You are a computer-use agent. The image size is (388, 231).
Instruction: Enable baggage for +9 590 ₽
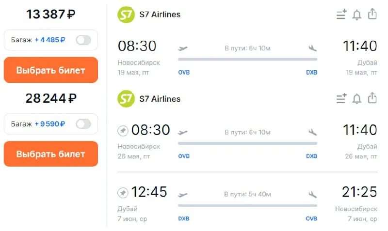point(83,124)
